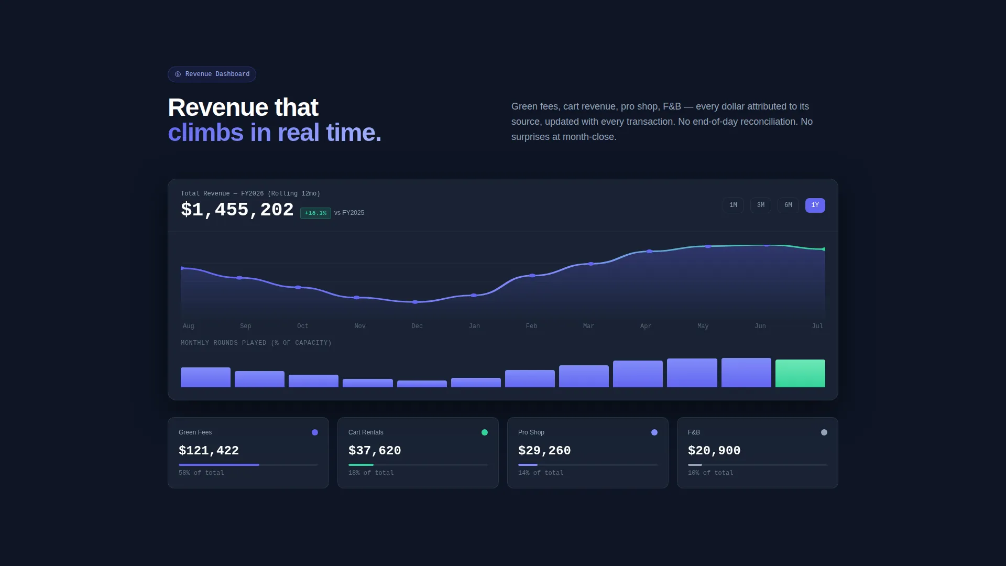Select the 1M time range tab

click(x=733, y=205)
